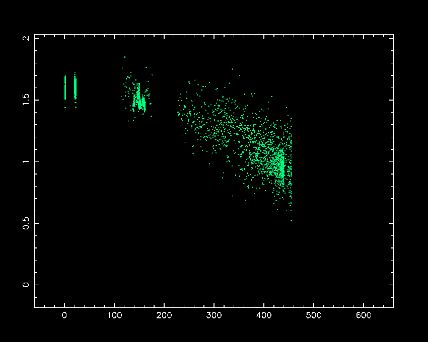
Task: Click the x-axis label 500
Action: [x=314, y=315]
